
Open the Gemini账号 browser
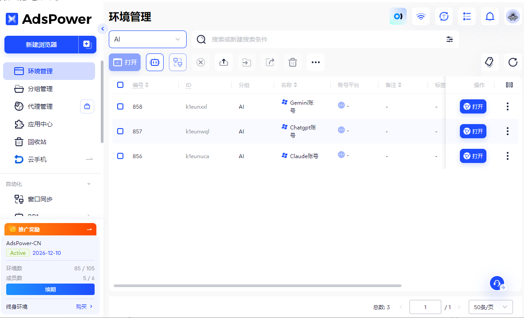click(473, 106)
